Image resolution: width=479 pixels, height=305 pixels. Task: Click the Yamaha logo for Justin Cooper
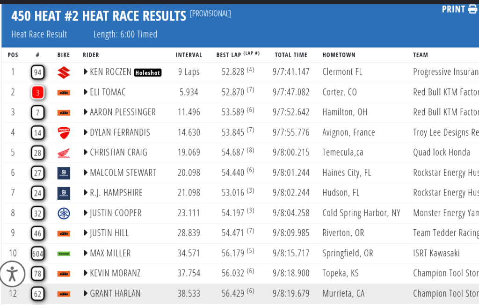[64, 213]
